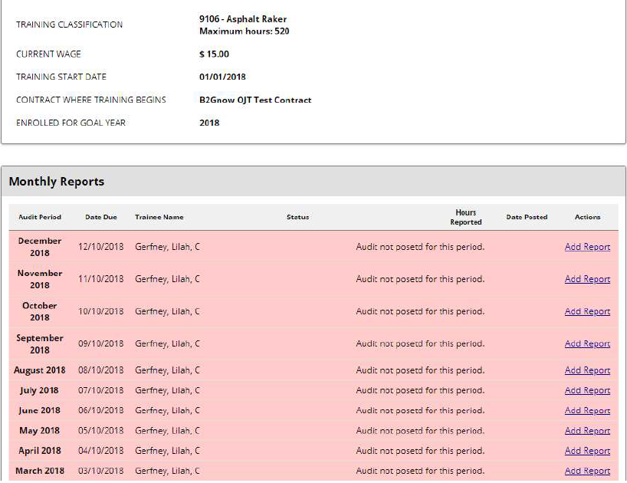This screenshot has width=627, height=483.
Task: Open Add Report for March 2018
Action: [x=587, y=471]
